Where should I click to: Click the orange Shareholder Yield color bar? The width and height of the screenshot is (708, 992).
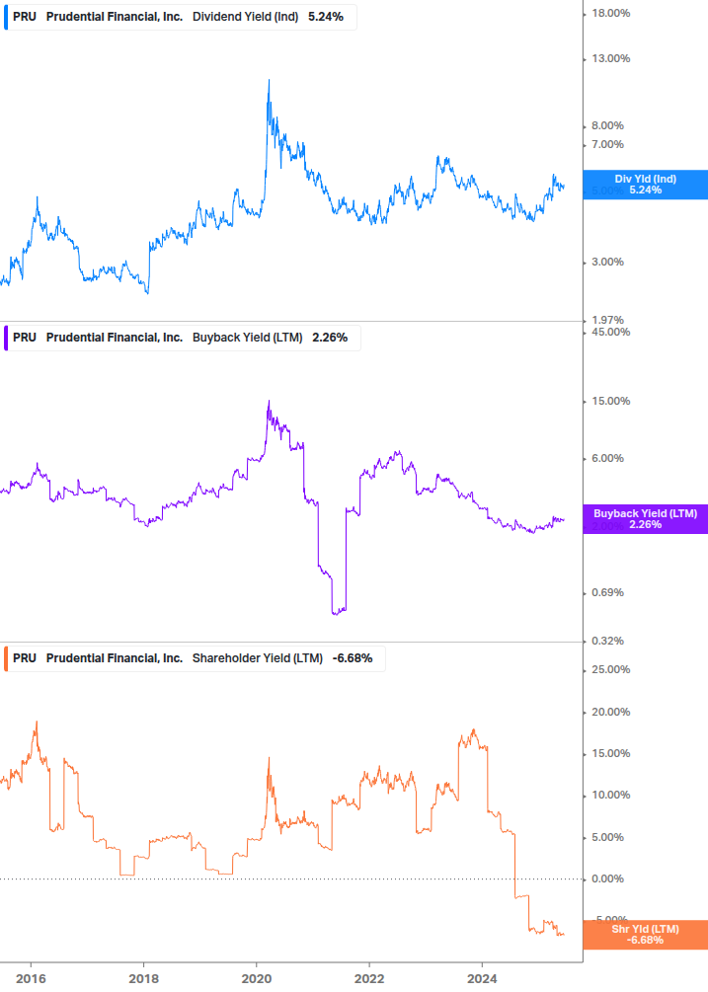tap(6, 658)
